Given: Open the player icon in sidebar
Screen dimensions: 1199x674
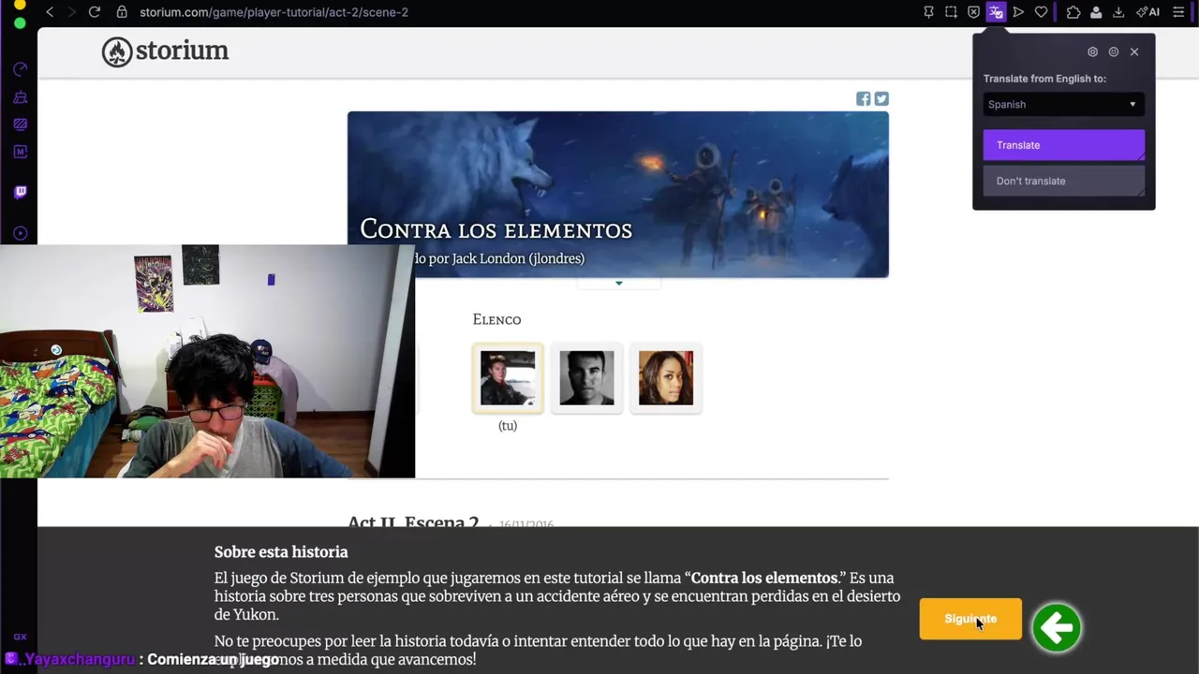Looking at the screenshot, I should tap(20, 233).
